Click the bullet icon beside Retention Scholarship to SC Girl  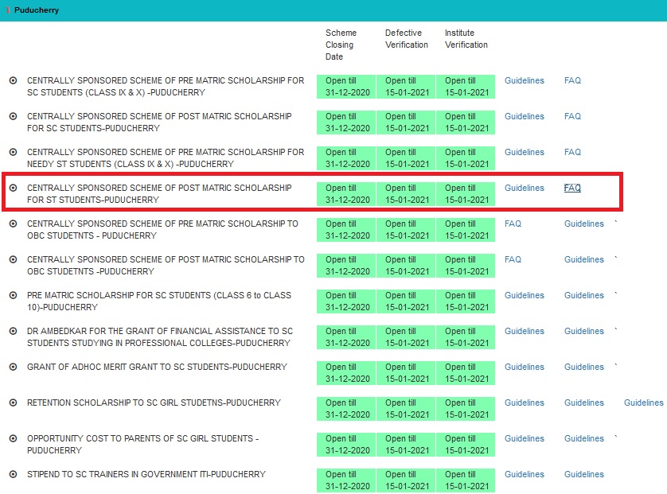(14, 403)
